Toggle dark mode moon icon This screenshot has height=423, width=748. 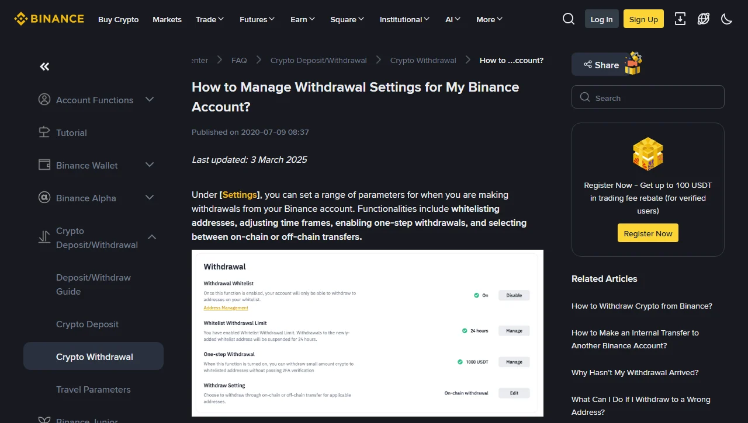(727, 19)
